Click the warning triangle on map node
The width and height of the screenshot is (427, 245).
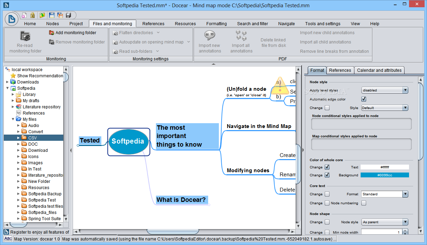(x=280, y=85)
